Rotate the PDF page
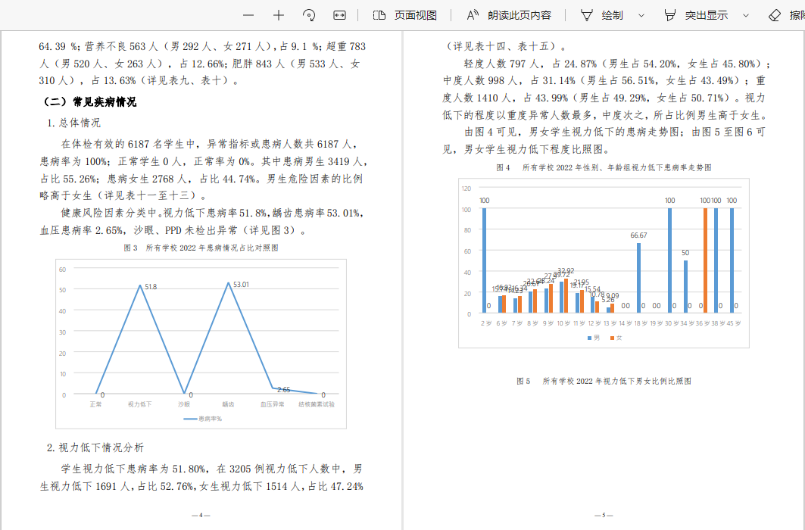The height and width of the screenshot is (530, 805). point(309,15)
